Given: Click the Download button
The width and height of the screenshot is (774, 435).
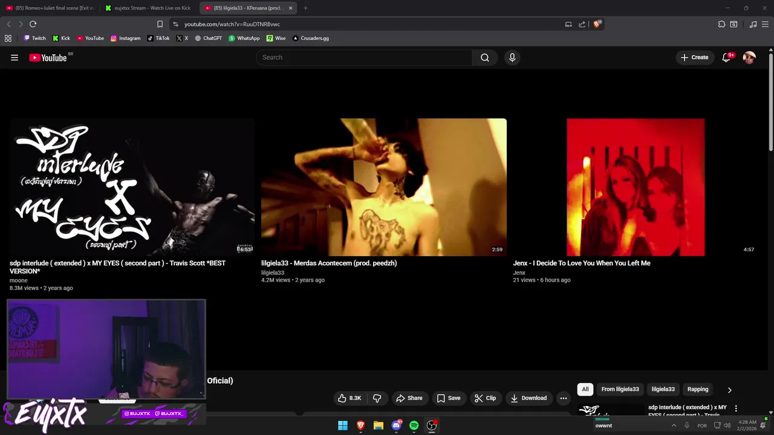Looking at the screenshot, I should click(x=528, y=398).
